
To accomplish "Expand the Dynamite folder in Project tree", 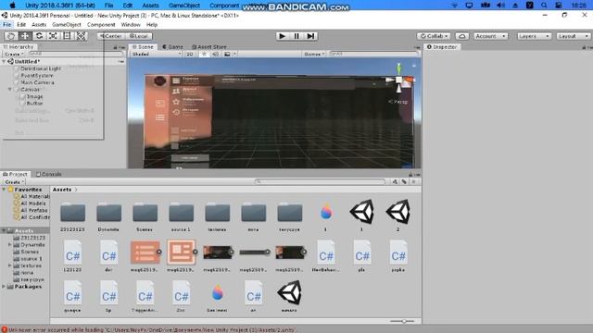I will point(10,244).
